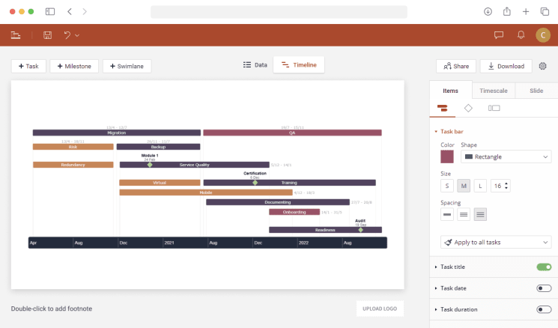Screen dimensions: 558x328
Task: Click the undo arrow icon
Action: (x=67, y=35)
